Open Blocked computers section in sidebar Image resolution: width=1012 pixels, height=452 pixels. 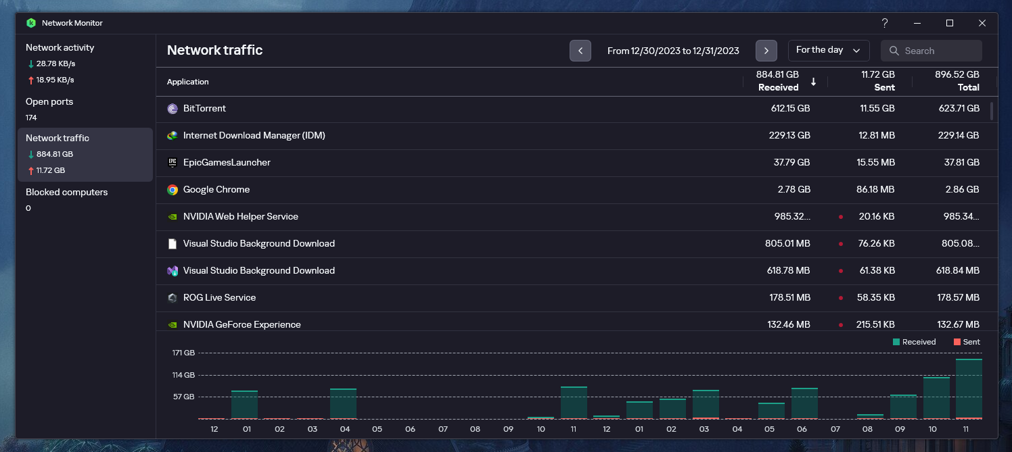tap(85, 200)
